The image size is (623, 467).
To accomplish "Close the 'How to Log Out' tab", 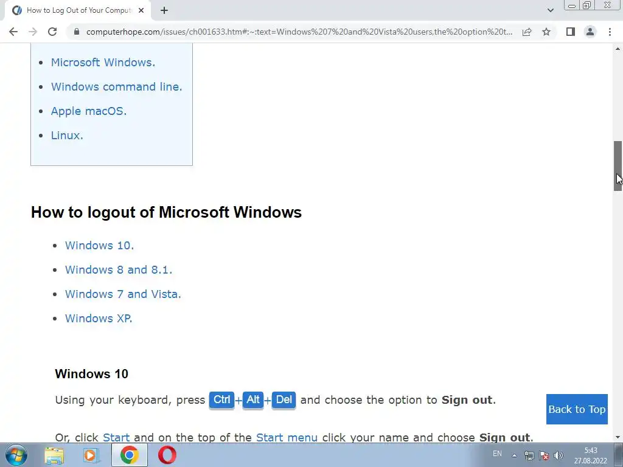I will [141, 10].
